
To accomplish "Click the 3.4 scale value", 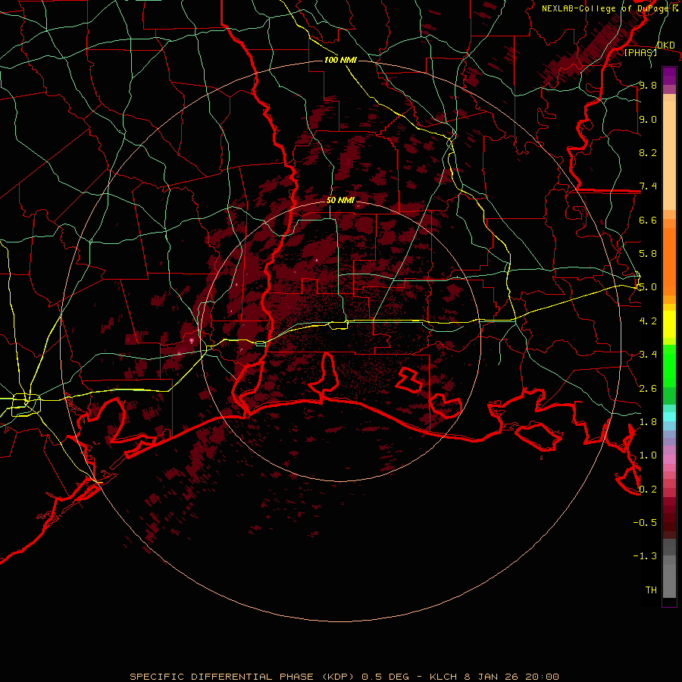I will coord(648,355).
